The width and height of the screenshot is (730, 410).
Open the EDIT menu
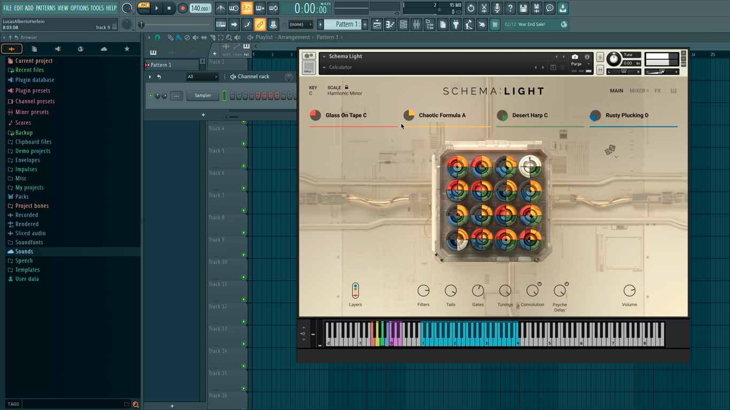[19, 8]
